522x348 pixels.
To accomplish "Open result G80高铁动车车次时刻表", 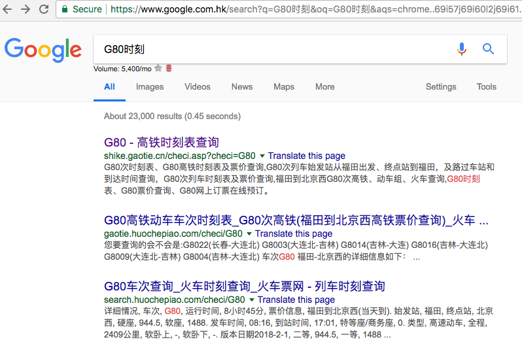I will tap(296, 220).
